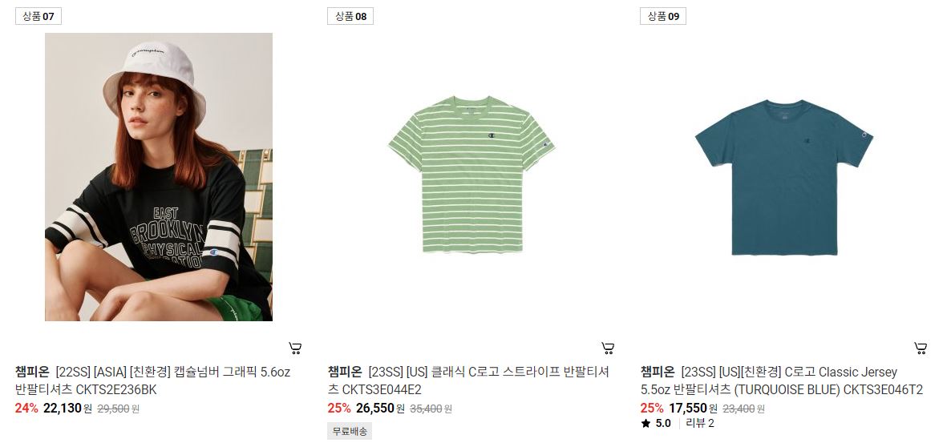This screenshot has height=447, width=943.
Task: Open the C로고 Classic Jersey TURQUOISE BLUE title
Action: [781, 381]
